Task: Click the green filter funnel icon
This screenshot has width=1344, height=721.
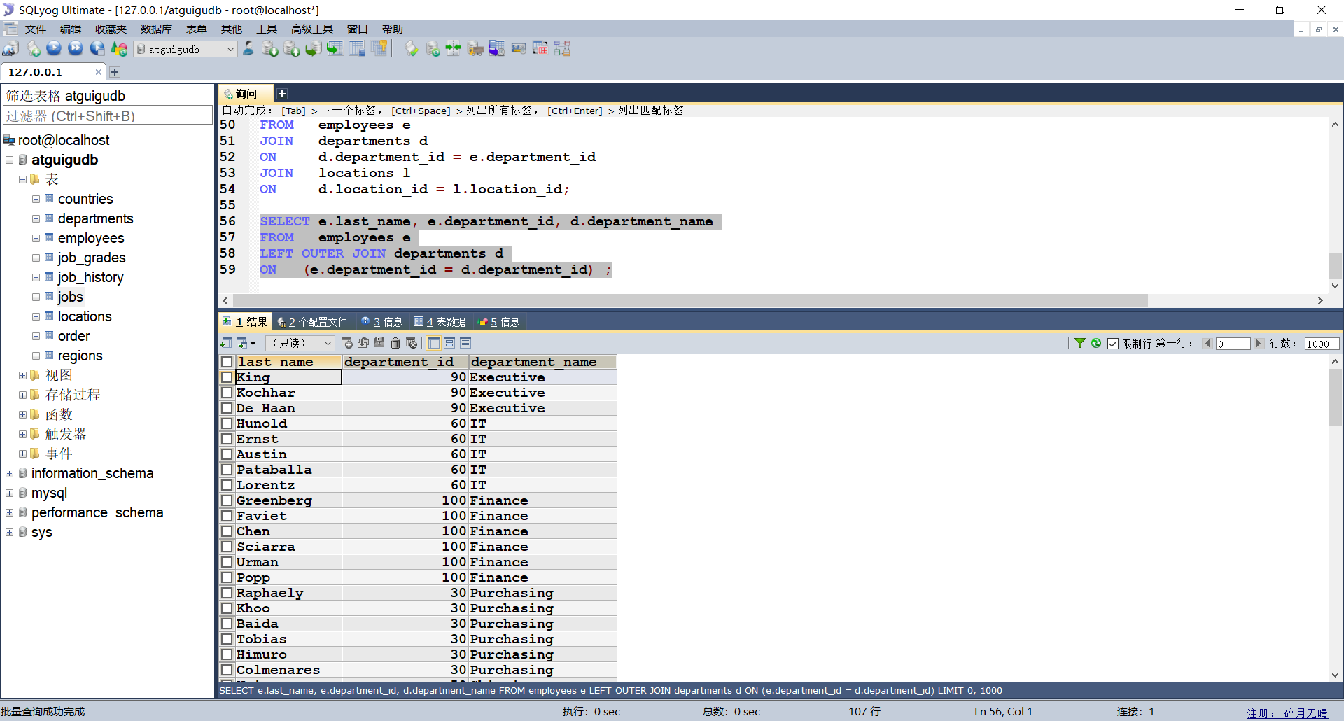Action: click(1080, 343)
